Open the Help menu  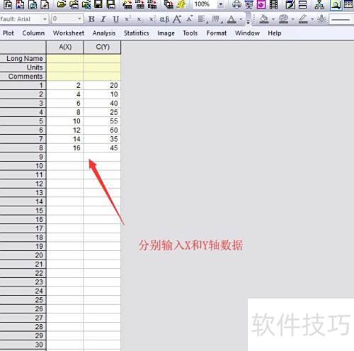275,33
